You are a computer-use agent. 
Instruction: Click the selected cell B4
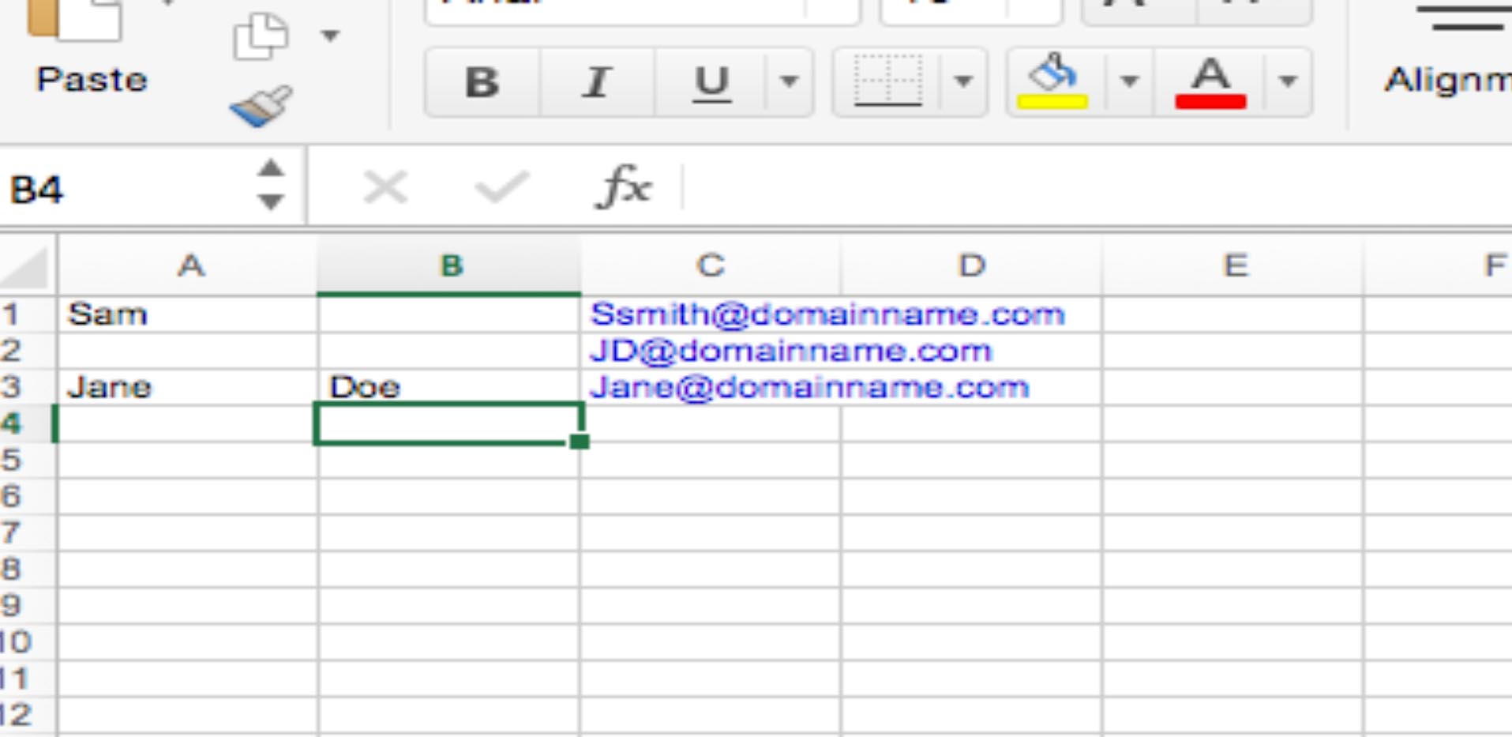[x=448, y=423]
